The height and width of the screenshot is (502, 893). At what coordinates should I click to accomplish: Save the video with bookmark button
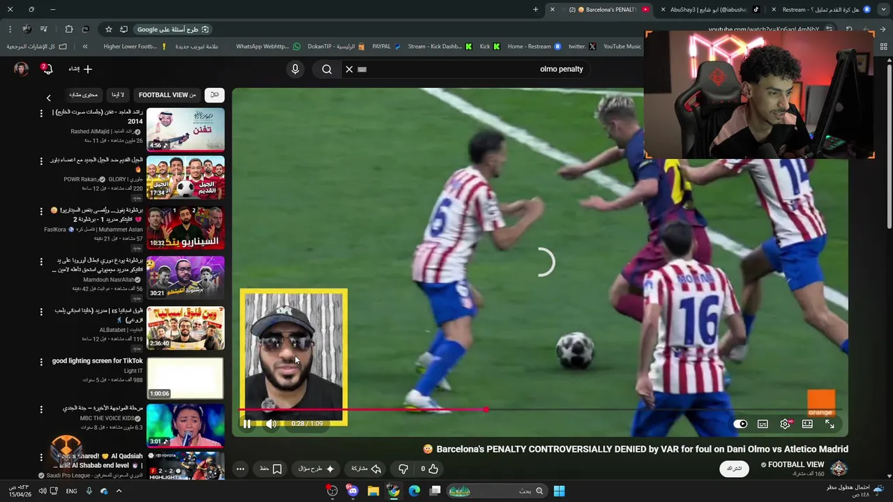pos(271,469)
